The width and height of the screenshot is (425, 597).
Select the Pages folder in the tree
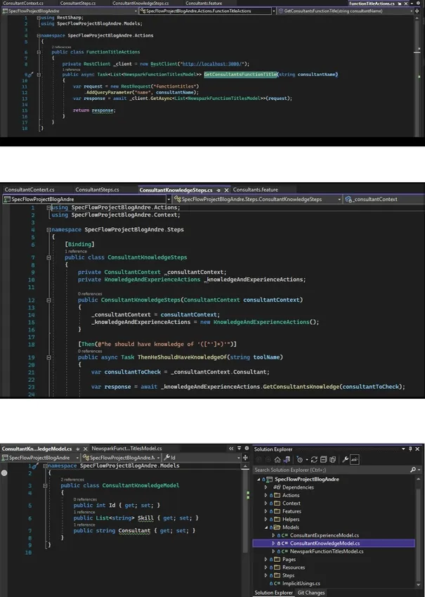click(x=289, y=559)
